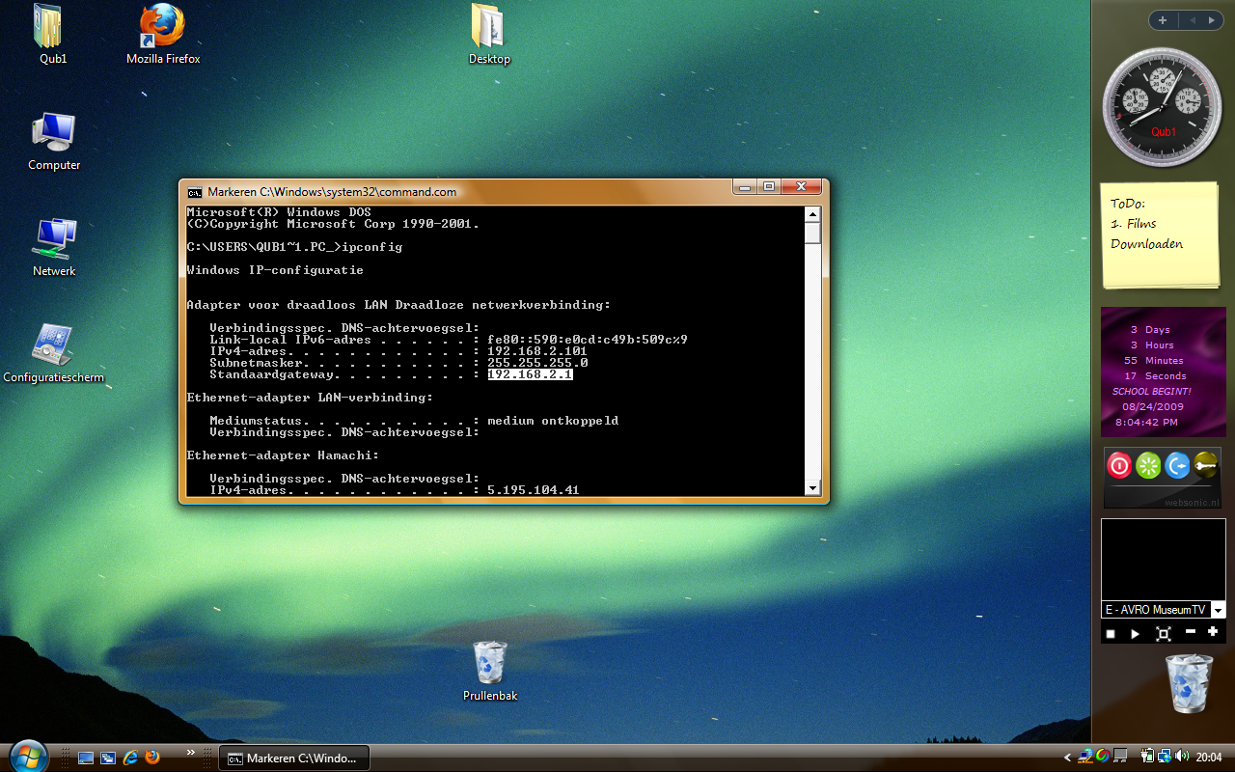
Task: Stop the TV gadget playback
Action: 1111,634
